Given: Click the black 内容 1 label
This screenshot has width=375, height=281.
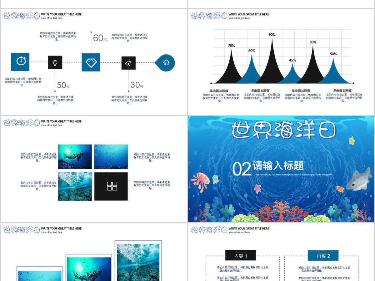Looking at the screenshot, I should (241, 255).
